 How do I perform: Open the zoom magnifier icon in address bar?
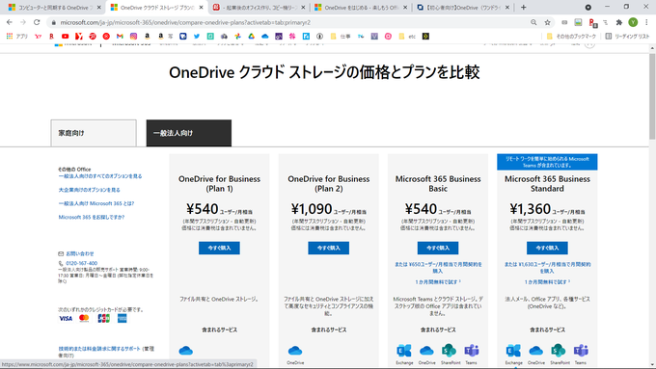click(x=533, y=22)
